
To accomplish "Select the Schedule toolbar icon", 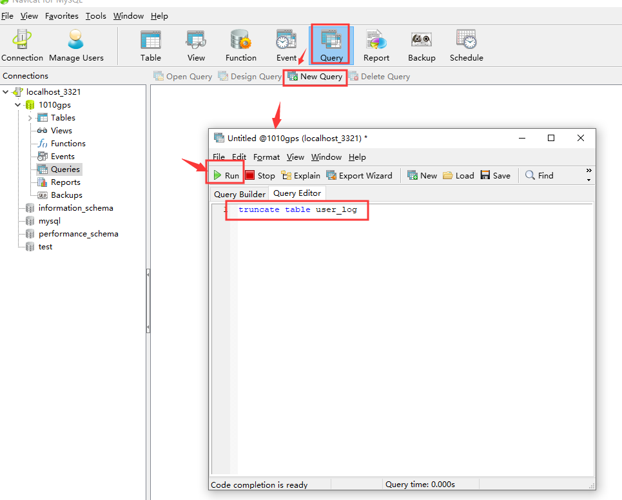I will point(467,46).
